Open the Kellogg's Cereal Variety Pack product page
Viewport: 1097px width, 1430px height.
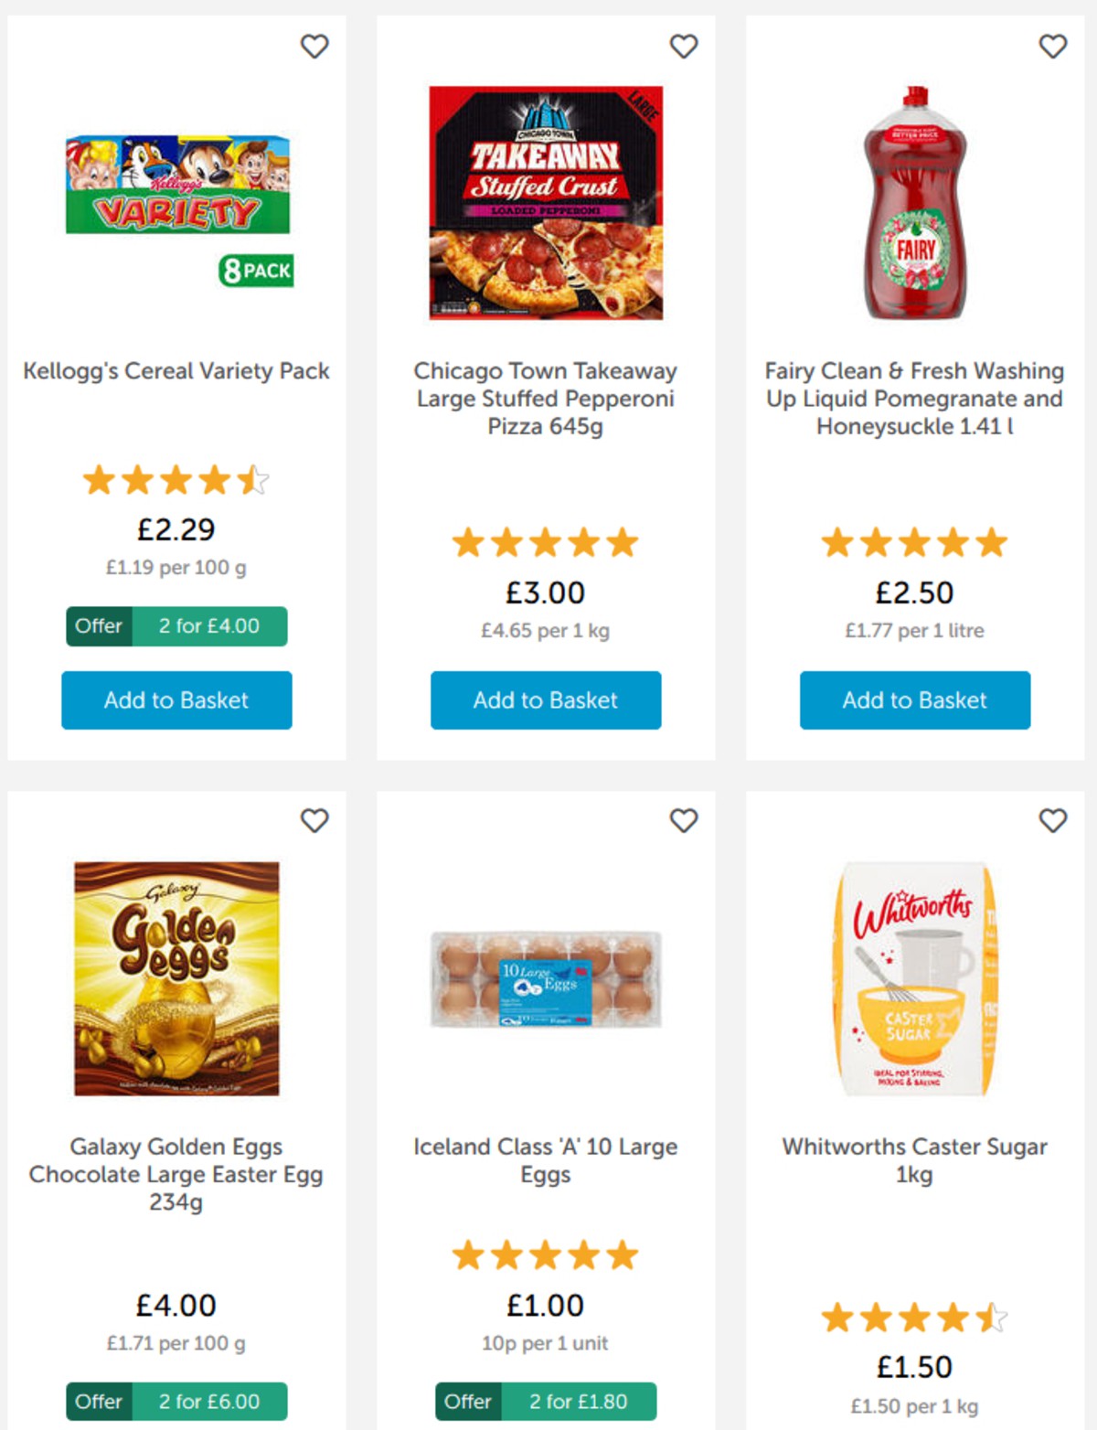point(176,371)
